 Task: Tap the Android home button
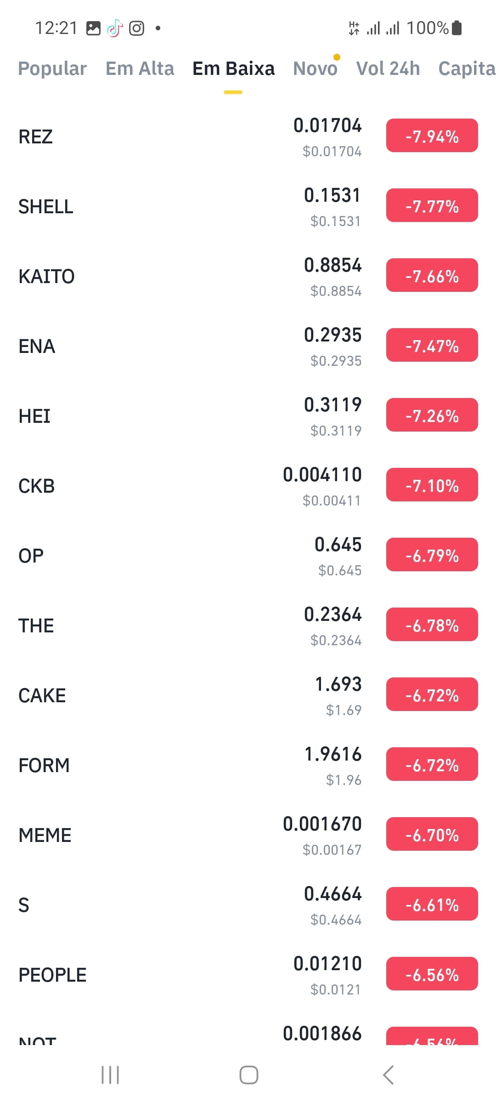[x=248, y=1075]
